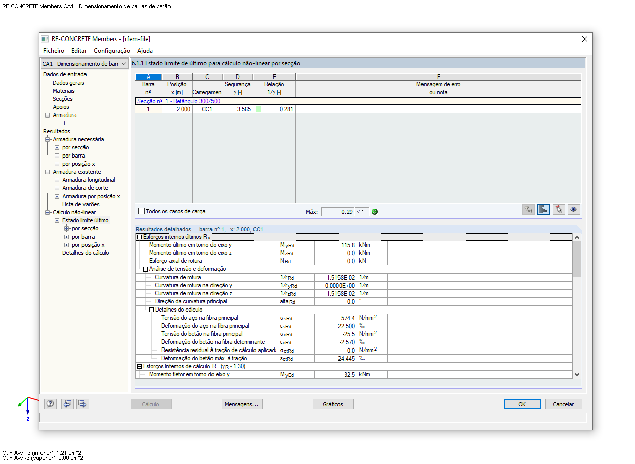Select 'Detalhes do cálculo' in the navigator
Image resolution: width=635 pixels, height=464 pixels.
click(x=86, y=253)
